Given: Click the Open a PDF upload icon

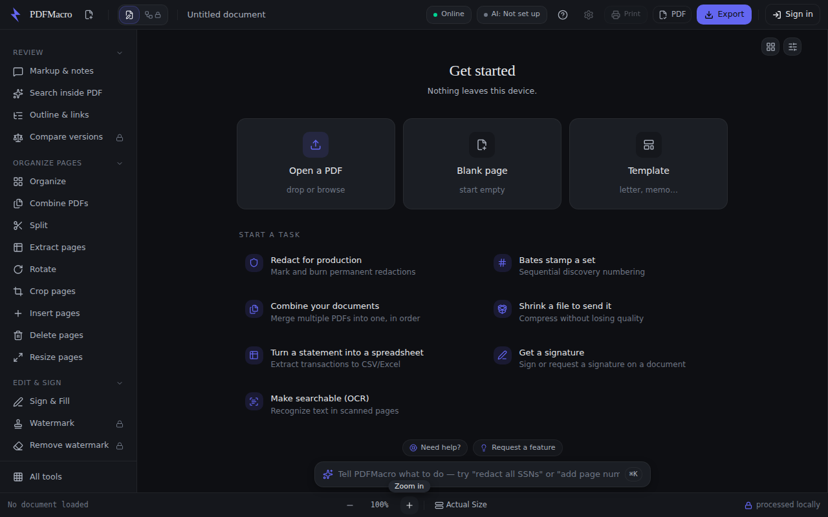Looking at the screenshot, I should tap(316, 145).
